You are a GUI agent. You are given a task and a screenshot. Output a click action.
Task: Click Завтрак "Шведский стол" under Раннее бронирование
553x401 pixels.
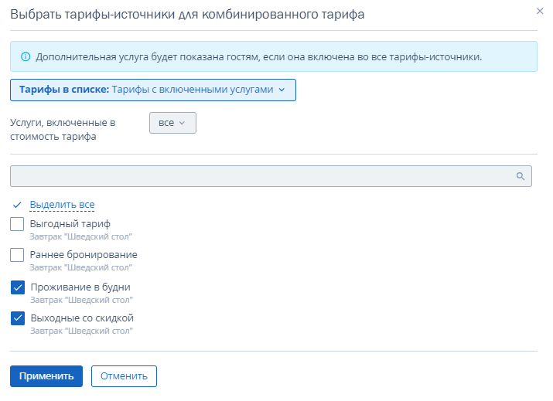tap(80, 268)
